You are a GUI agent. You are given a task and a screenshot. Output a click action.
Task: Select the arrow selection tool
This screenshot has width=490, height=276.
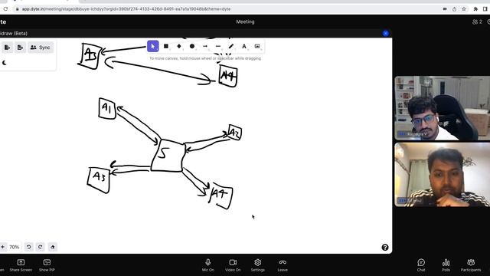point(153,46)
